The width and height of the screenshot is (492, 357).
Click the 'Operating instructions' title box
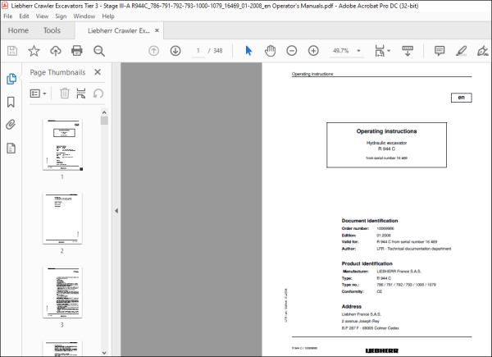pyautogui.click(x=386, y=145)
